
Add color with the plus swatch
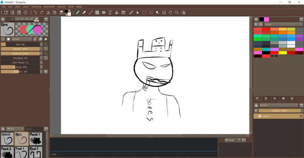pos(274,56)
